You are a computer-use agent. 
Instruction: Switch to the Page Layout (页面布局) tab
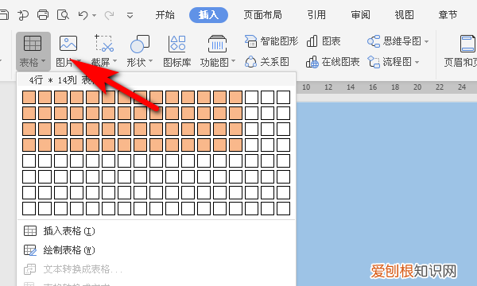(x=263, y=15)
